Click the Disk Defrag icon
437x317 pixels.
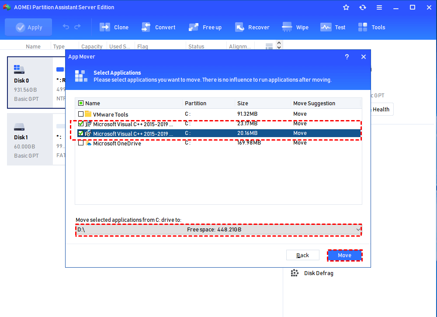click(295, 273)
